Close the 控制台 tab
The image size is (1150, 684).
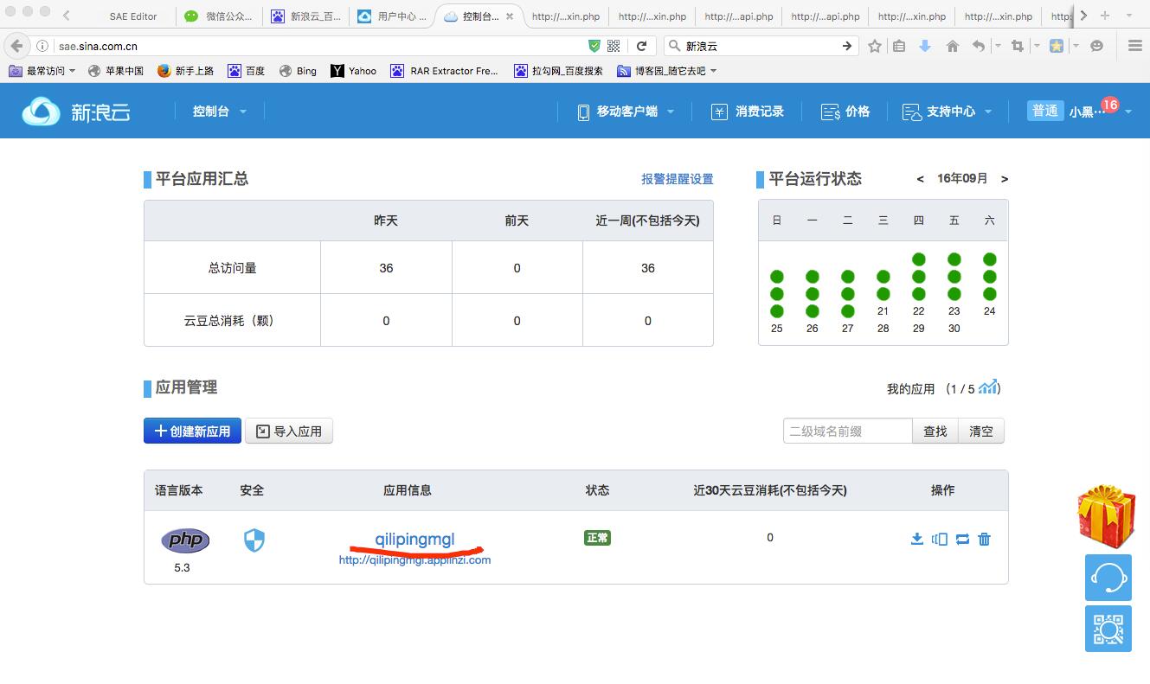click(510, 16)
